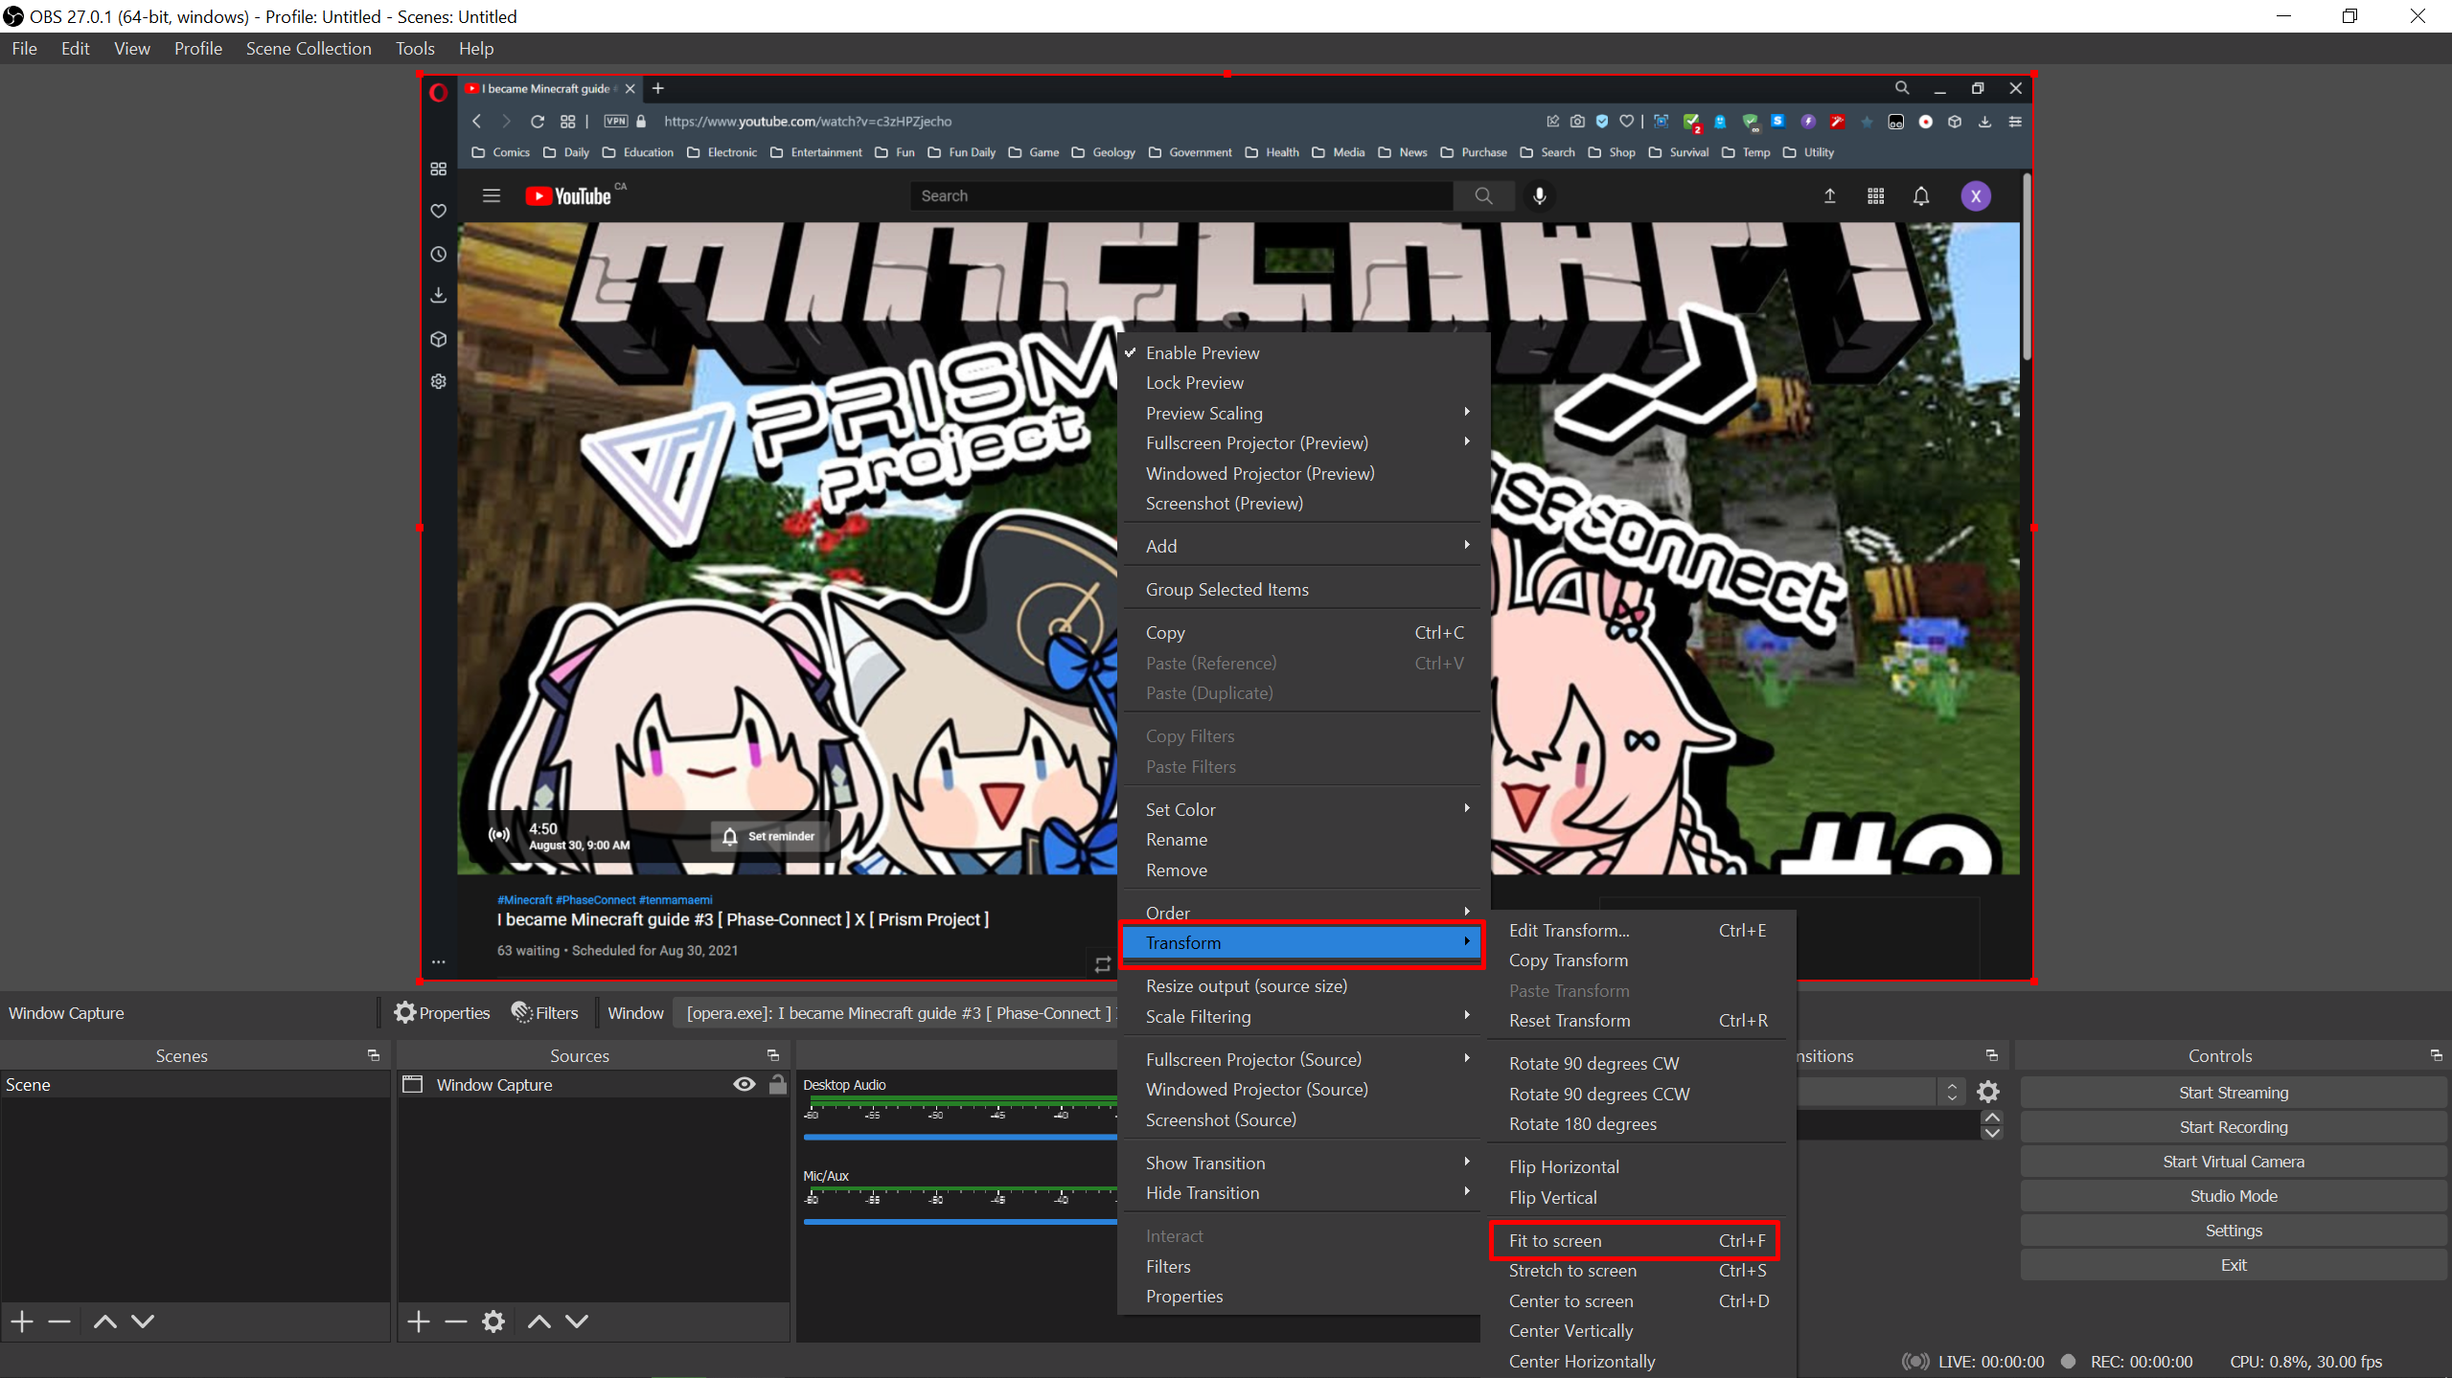The height and width of the screenshot is (1378, 2452).
Task: Toggle Lock Preview in context menu
Action: point(1301,383)
